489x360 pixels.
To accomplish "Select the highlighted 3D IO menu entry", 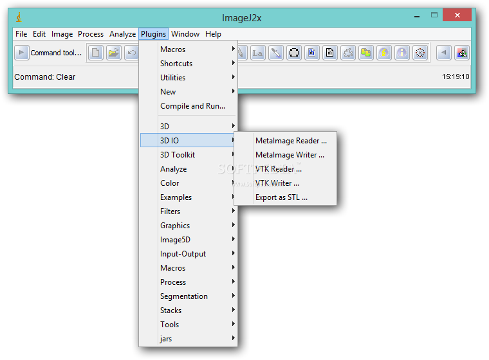I will coord(188,140).
